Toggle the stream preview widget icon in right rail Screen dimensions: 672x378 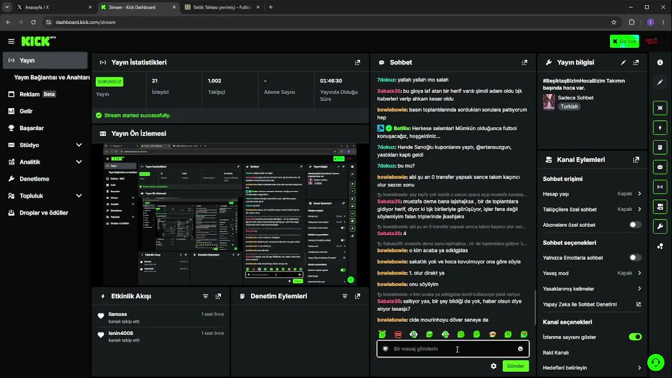[660, 108]
